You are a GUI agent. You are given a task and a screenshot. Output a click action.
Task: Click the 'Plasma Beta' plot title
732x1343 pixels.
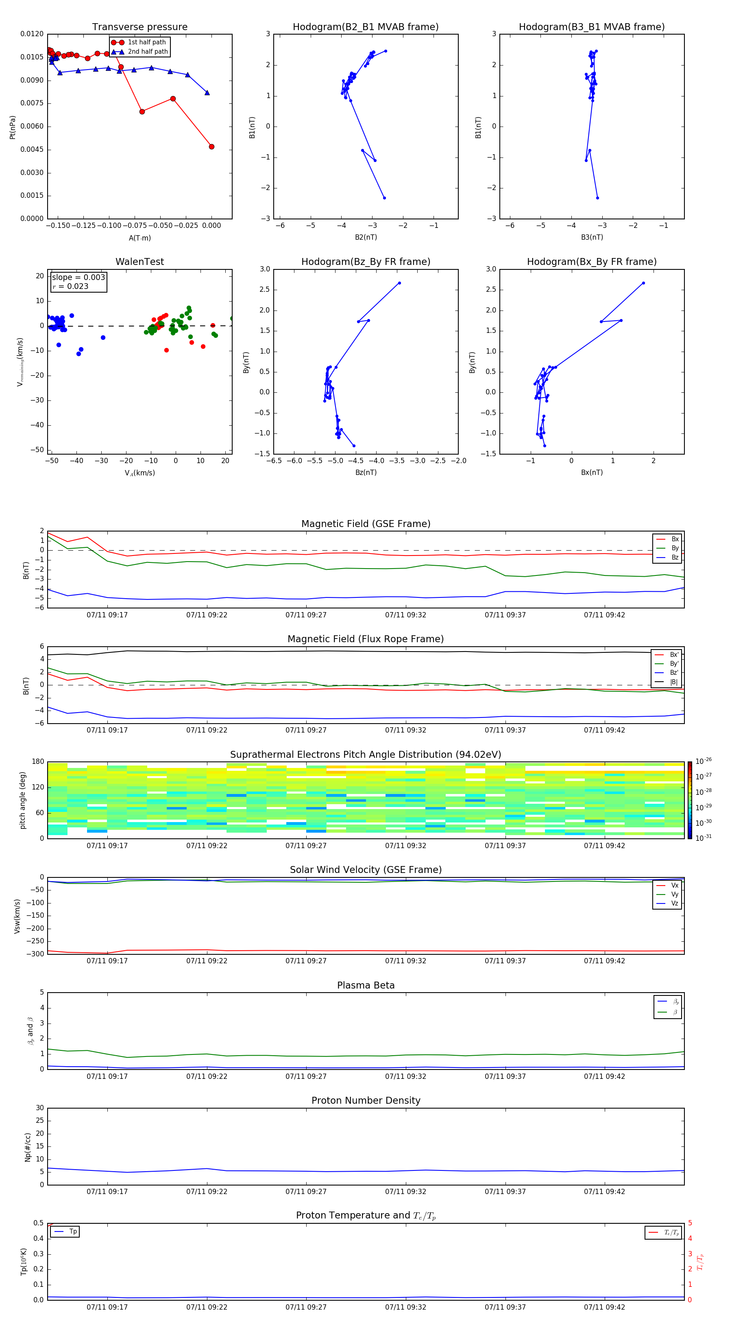[x=366, y=985]
